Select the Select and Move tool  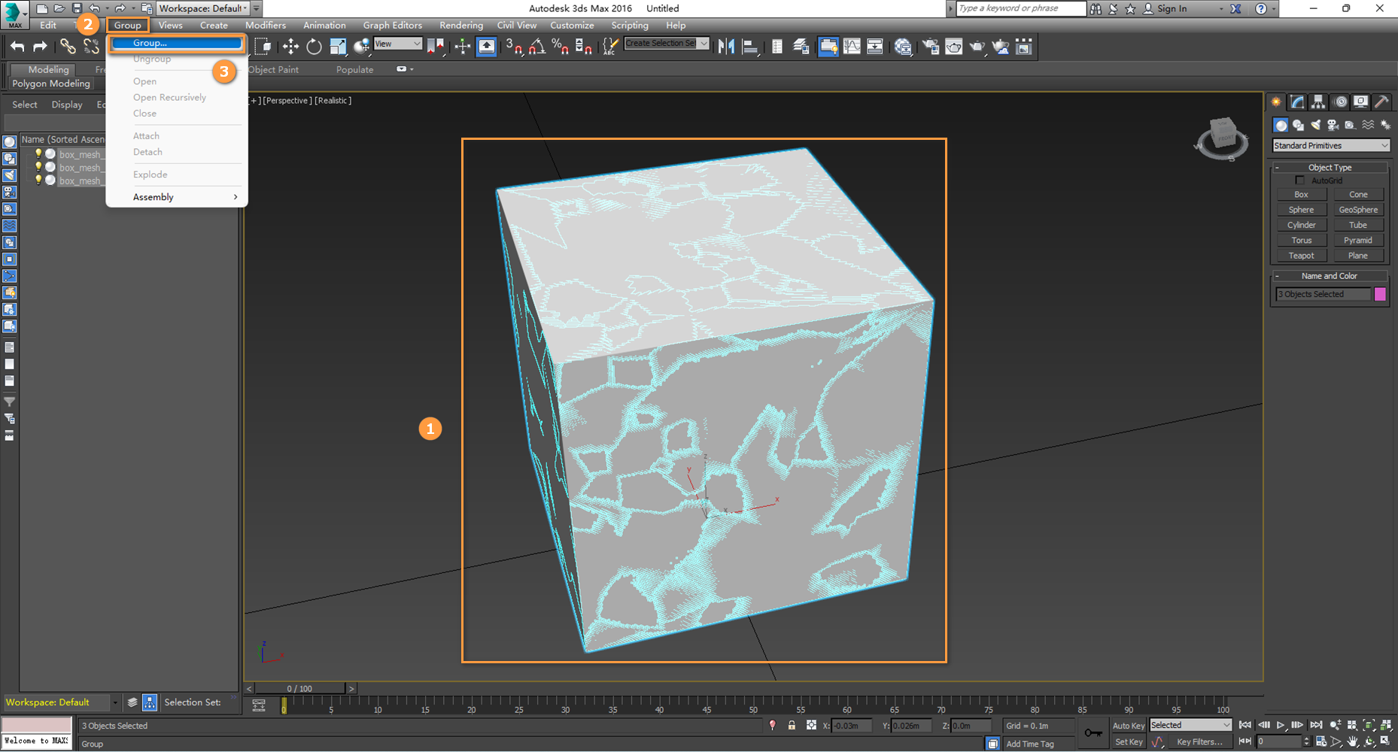click(x=290, y=47)
